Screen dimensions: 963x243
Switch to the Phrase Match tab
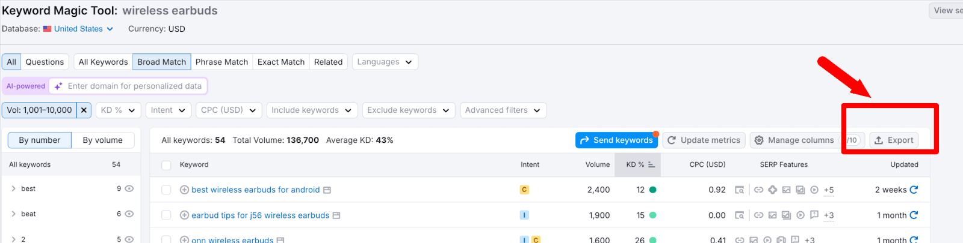[x=221, y=62]
